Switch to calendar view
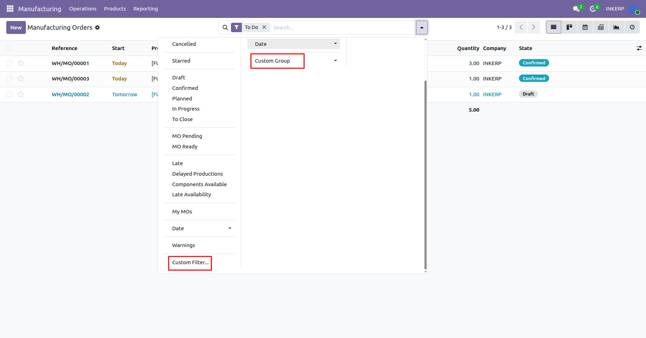The image size is (646, 338). 585,27
